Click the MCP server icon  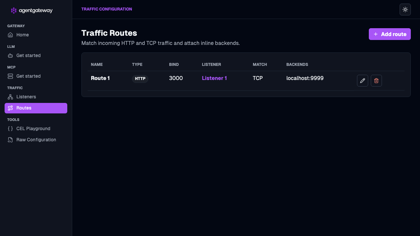tap(10, 76)
